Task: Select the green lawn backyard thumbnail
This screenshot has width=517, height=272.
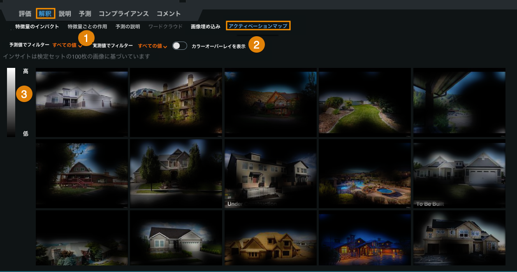Action: point(365,102)
